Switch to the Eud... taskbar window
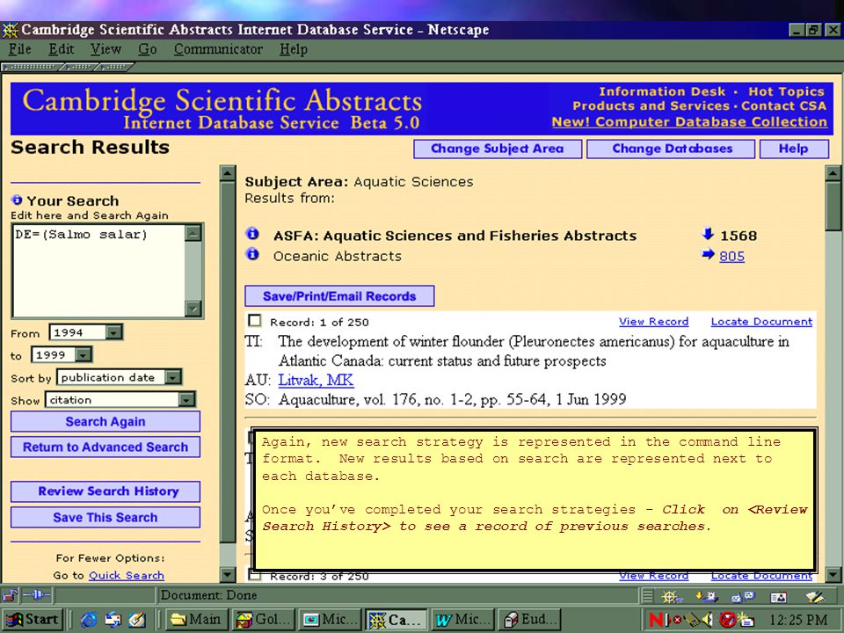This screenshot has height=633, width=844. (531, 620)
